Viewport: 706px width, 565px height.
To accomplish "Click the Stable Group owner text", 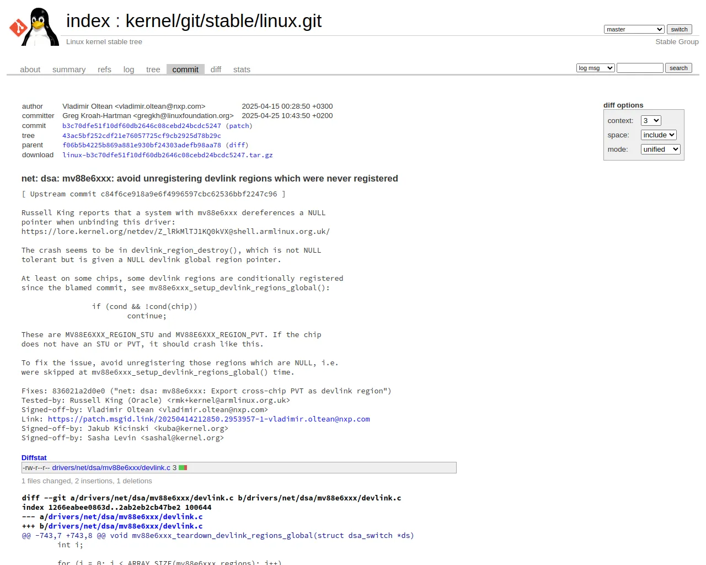I will (x=677, y=42).
